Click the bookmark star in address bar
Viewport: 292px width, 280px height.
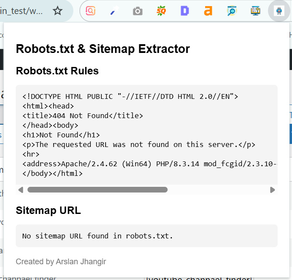(58, 11)
